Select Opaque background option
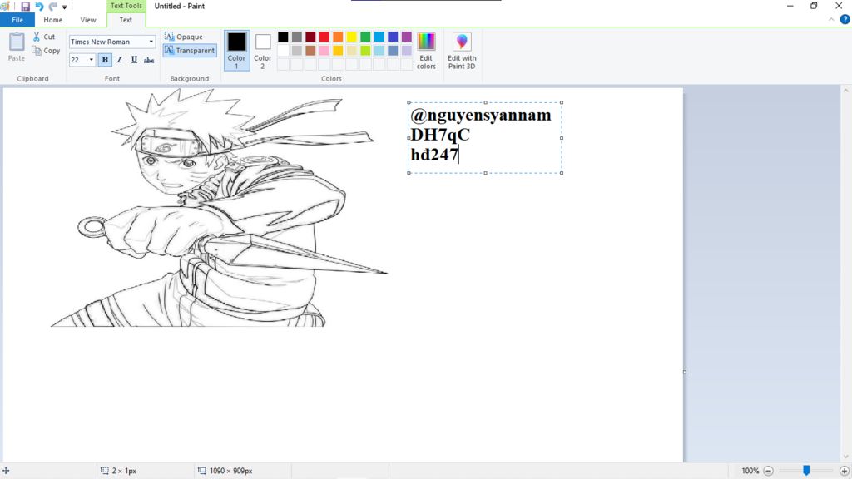Image resolution: width=852 pixels, height=479 pixels. [184, 37]
